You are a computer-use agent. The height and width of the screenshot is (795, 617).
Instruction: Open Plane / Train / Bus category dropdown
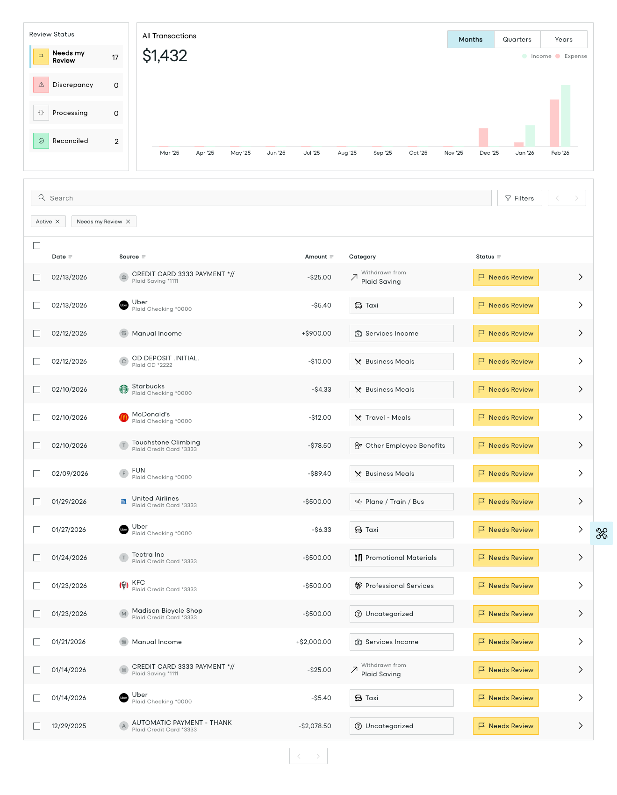(x=402, y=501)
